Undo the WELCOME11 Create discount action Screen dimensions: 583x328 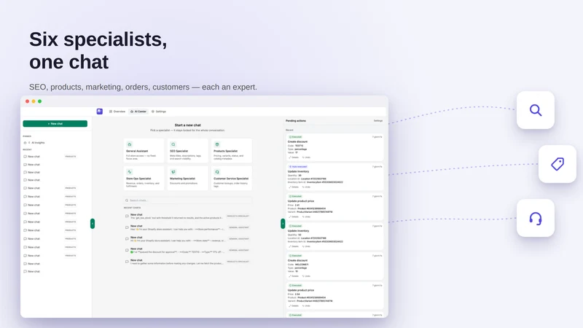point(306,276)
